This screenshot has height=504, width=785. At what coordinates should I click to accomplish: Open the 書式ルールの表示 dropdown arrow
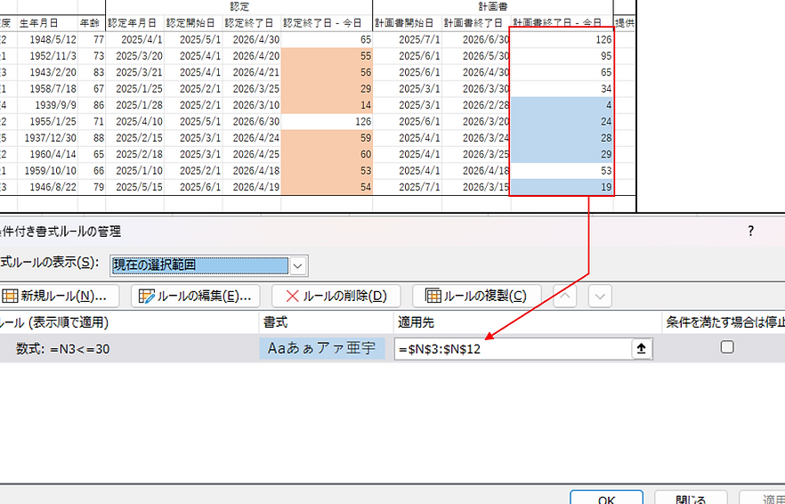298,264
